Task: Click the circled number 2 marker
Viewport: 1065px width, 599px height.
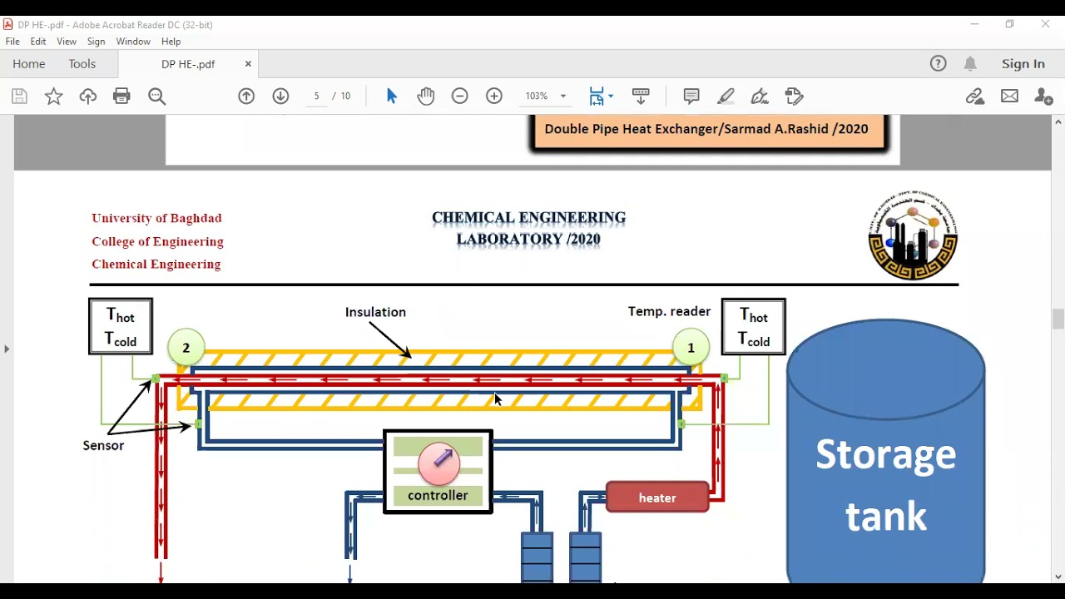Action: coord(186,348)
